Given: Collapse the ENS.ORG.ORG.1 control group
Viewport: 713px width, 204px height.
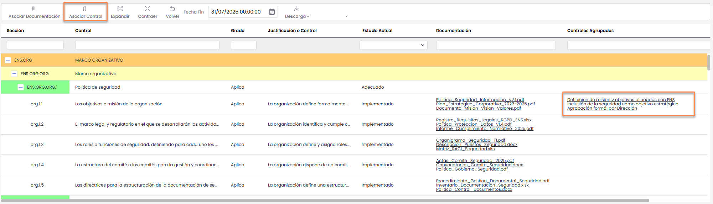Looking at the screenshot, I should tap(21, 87).
